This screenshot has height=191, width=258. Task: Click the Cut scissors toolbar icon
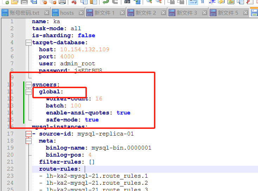pyautogui.click(x=74, y=2)
